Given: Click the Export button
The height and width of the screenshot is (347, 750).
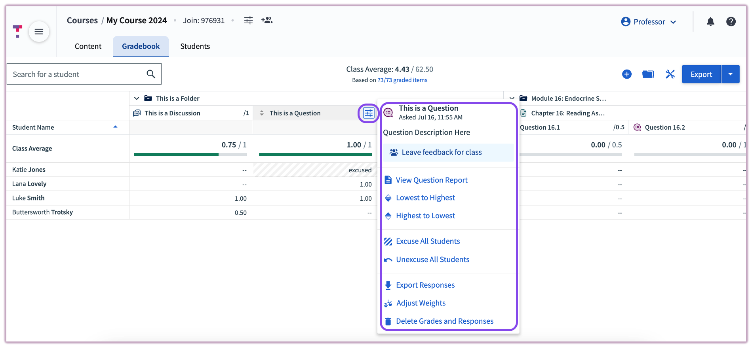Looking at the screenshot, I should pos(701,74).
